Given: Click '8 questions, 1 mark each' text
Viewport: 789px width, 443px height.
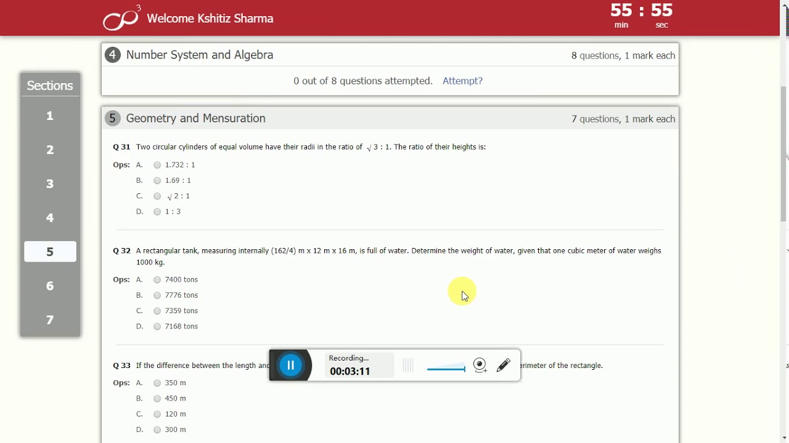Looking at the screenshot, I should (623, 55).
